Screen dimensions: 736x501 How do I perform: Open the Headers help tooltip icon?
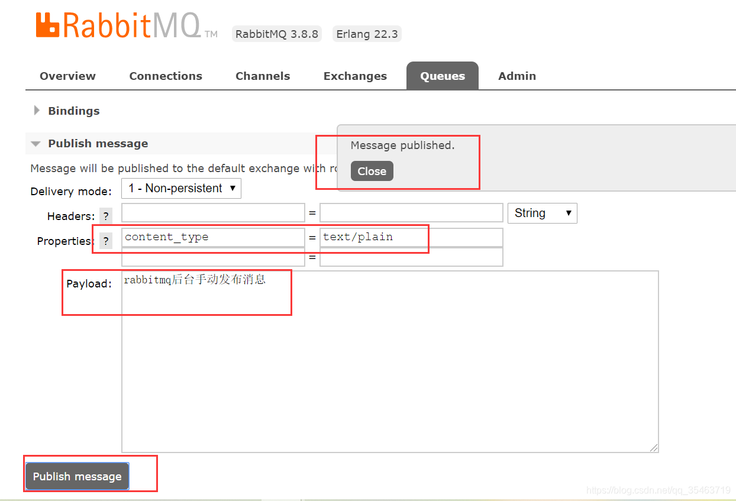tap(106, 215)
